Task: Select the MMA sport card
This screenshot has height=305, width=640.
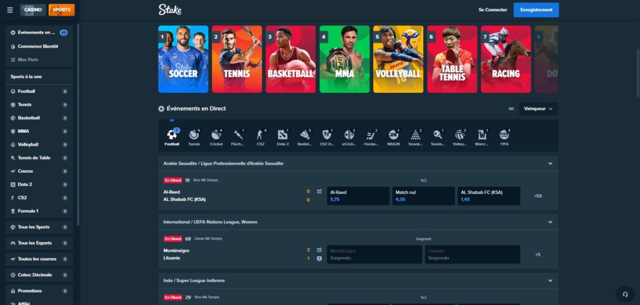Action: [x=344, y=59]
